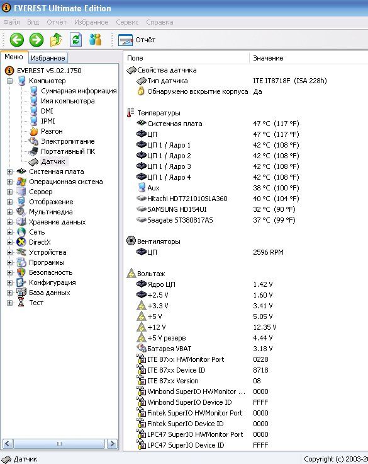This screenshot has height=464, width=368.
Task: Click the Значение column header
Action: (309, 58)
